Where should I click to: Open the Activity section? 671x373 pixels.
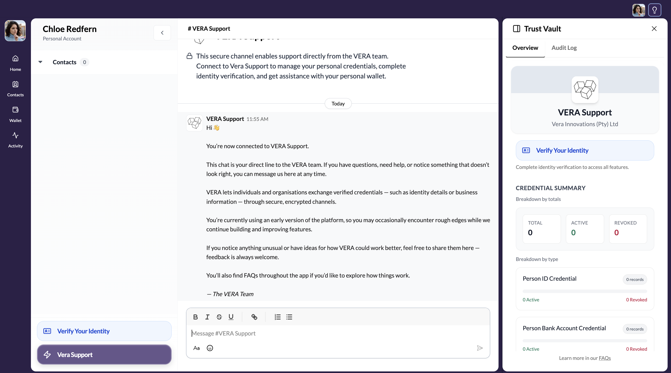[15, 140]
